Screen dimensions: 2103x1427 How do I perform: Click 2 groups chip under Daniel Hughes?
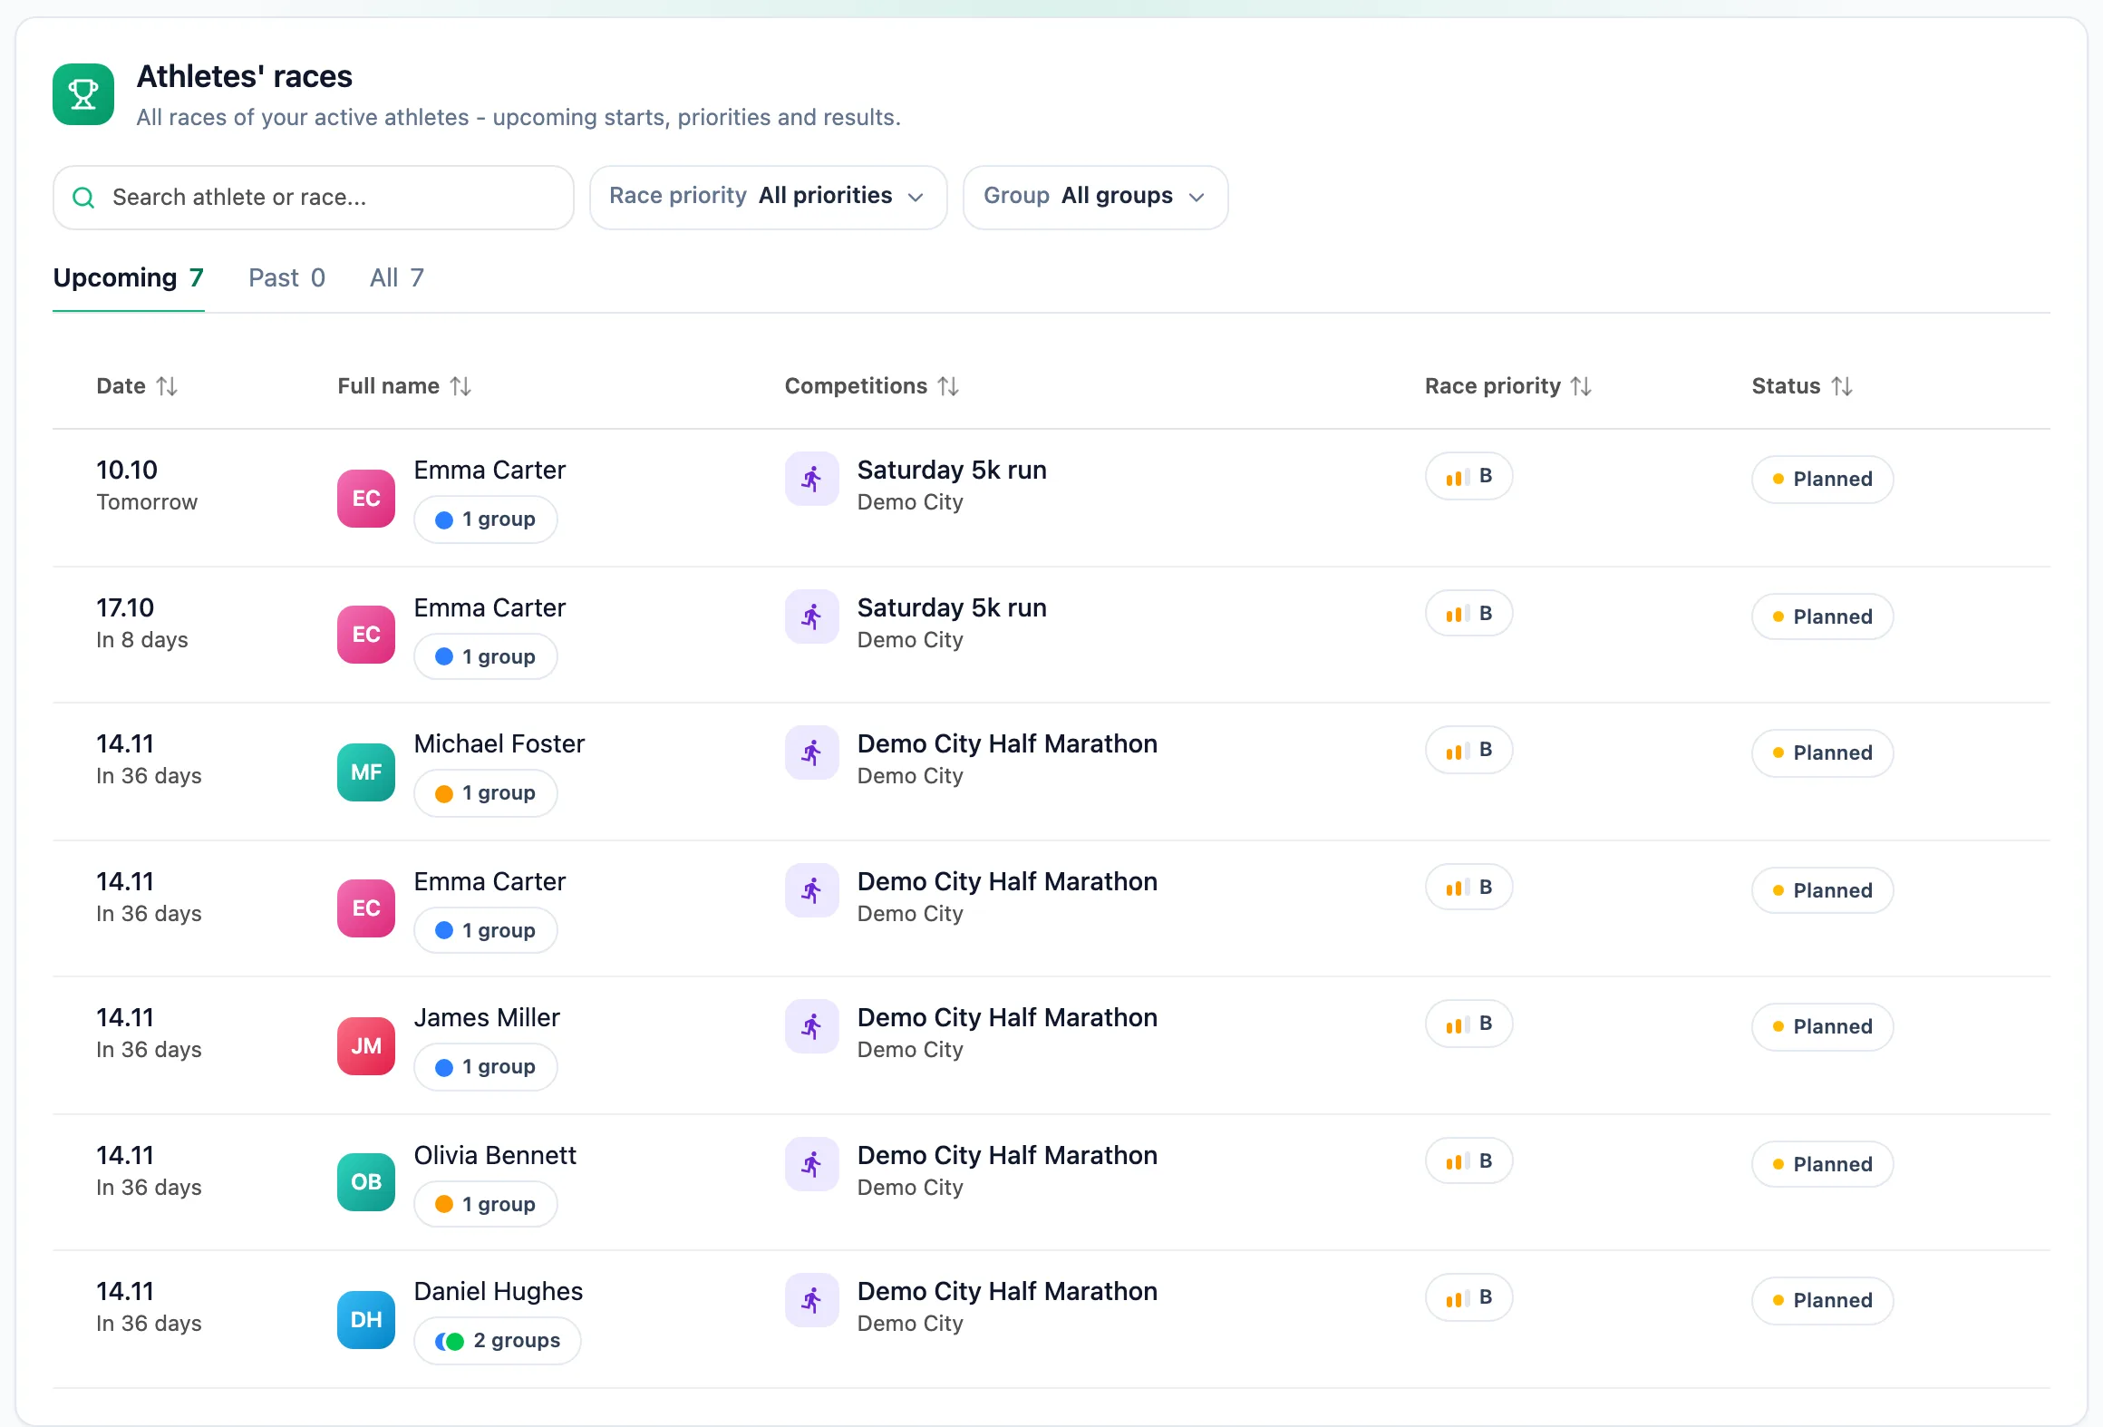pyautogui.click(x=498, y=1341)
